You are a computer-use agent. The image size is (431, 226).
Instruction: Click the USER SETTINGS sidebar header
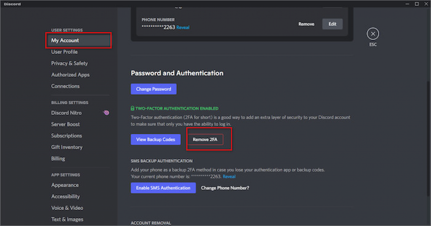(67, 30)
